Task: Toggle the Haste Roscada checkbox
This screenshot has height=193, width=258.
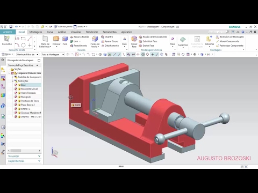Action: point(16,93)
